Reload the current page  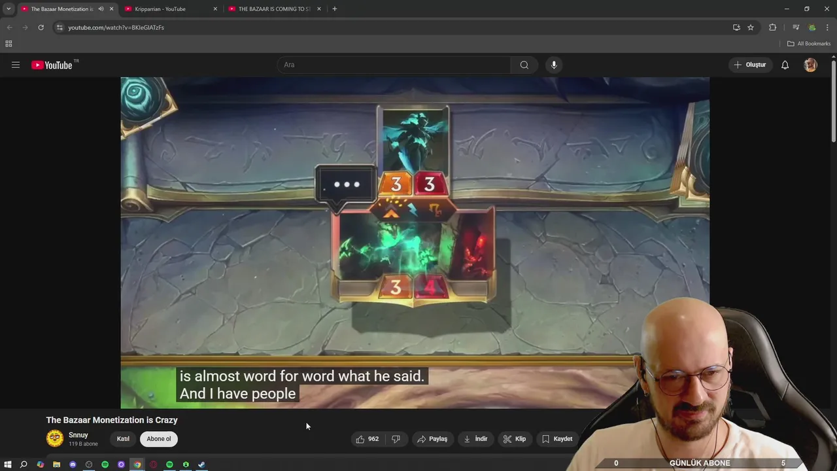pos(41,27)
